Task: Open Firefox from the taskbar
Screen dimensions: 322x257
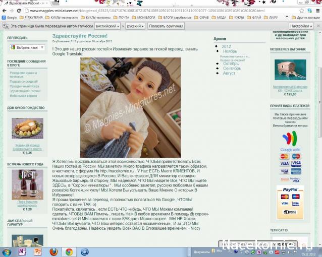Action: [53, 251]
